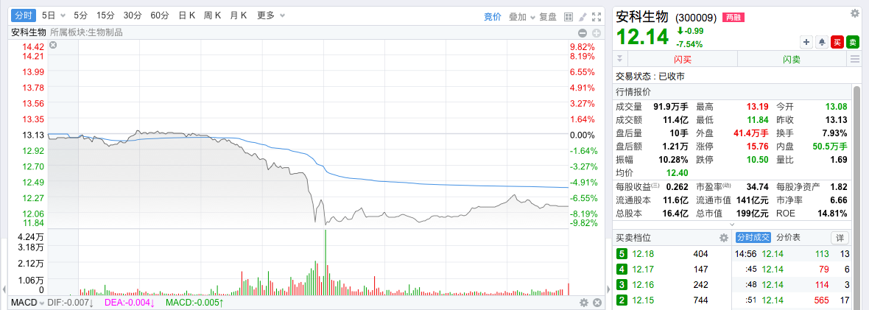Click the green 卖 sell icon
869x310 pixels.
click(852, 41)
